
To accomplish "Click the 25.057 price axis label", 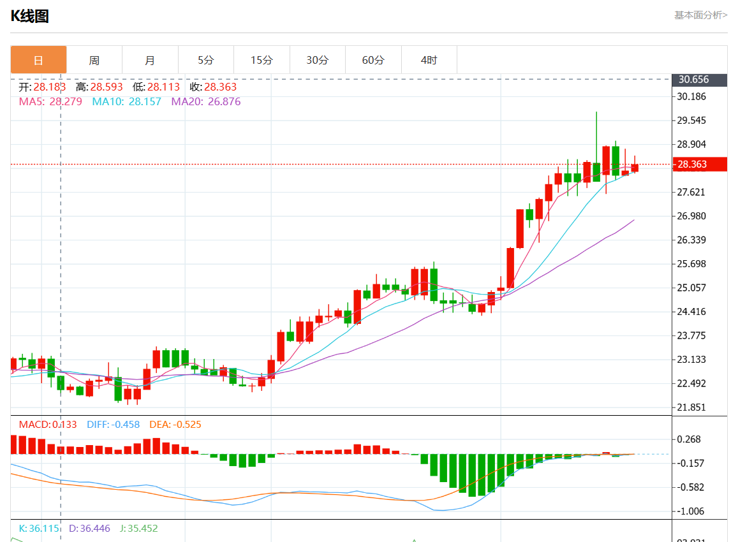I will click(x=691, y=288).
